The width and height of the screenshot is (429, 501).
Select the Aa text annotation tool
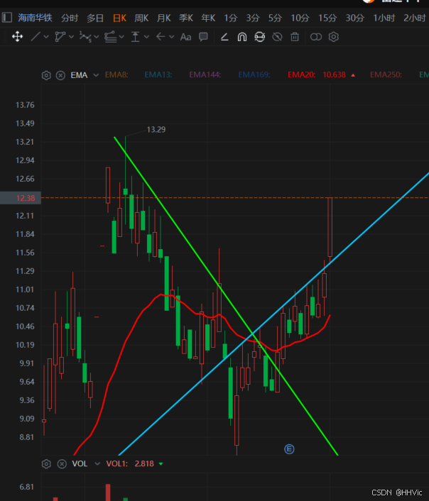[185, 37]
